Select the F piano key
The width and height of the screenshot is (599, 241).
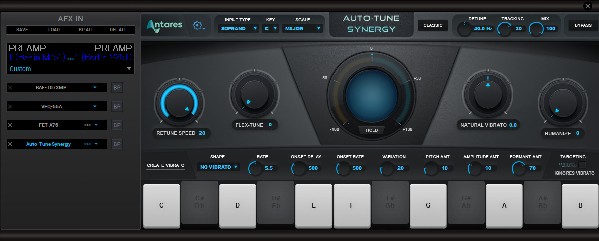352,205
